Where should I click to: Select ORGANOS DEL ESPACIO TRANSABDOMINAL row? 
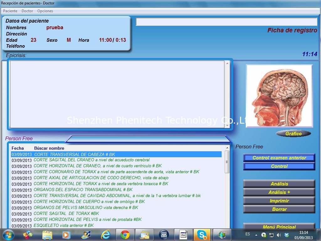click(x=116, y=190)
